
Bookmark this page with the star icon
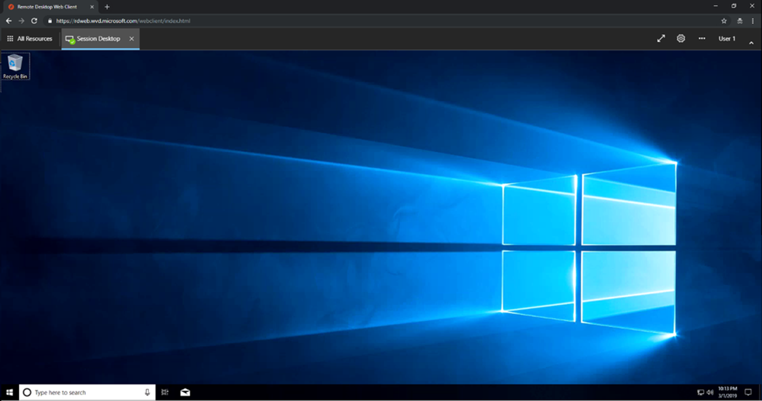coord(724,21)
